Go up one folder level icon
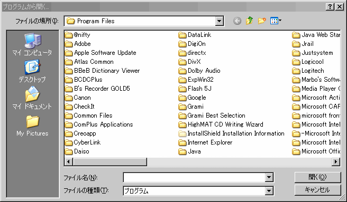 (250, 21)
